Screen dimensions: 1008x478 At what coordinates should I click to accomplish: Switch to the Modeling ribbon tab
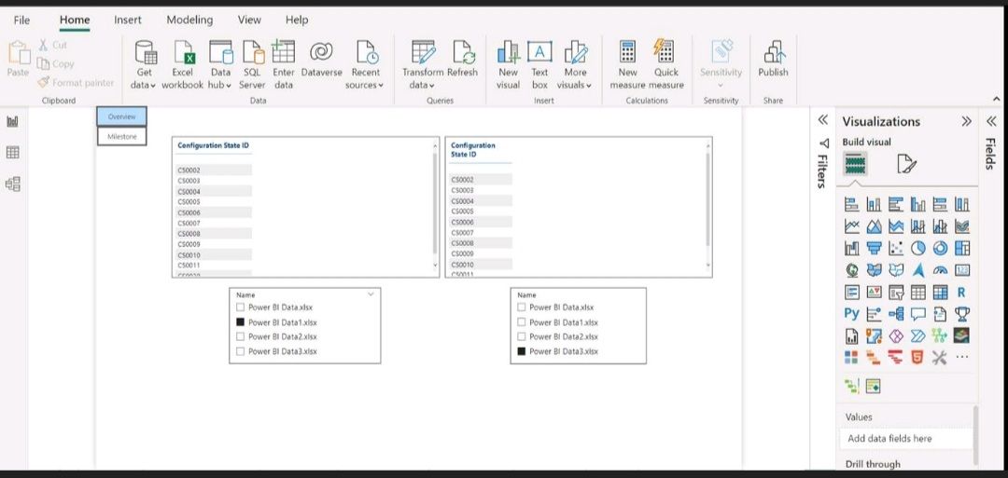pos(189,20)
